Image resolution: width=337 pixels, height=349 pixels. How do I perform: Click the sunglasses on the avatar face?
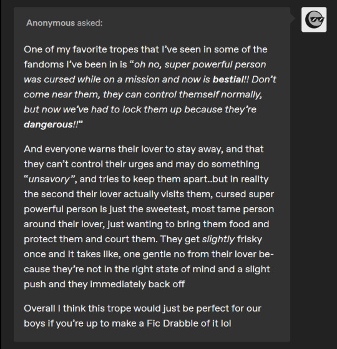click(317, 19)
